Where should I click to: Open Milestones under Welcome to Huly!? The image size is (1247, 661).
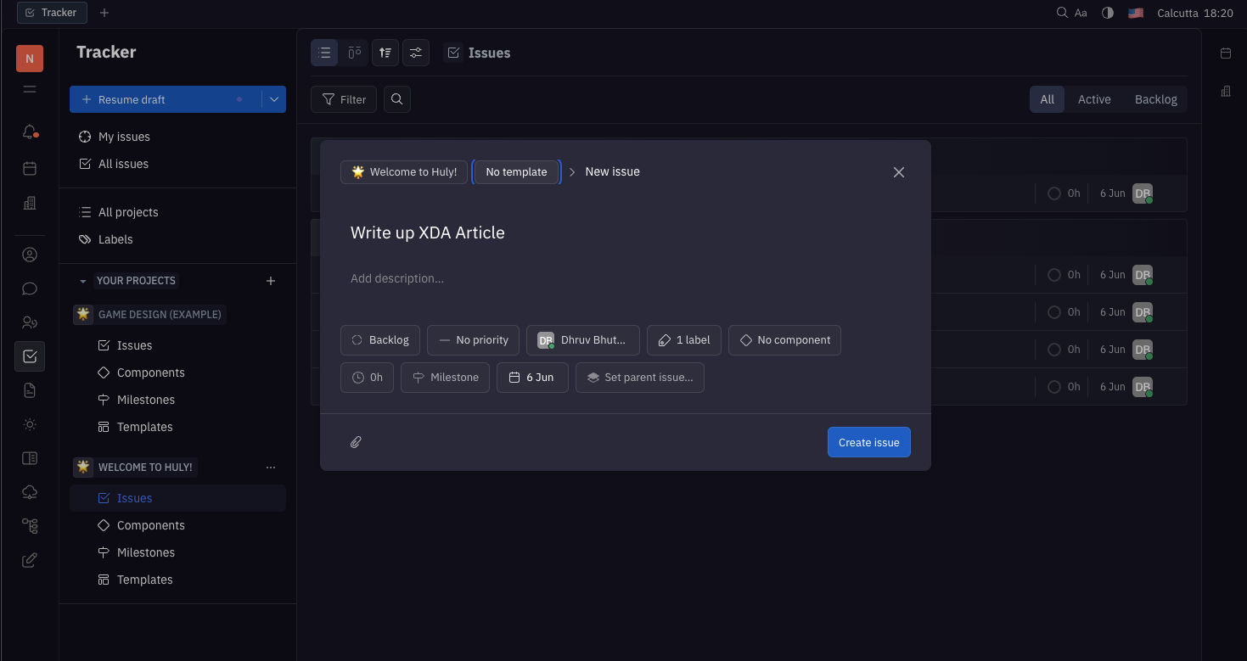coord(146,552)
